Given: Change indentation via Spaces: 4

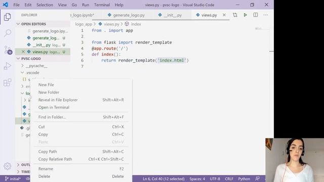Looking at the screenshot, I should pos(197,178).
